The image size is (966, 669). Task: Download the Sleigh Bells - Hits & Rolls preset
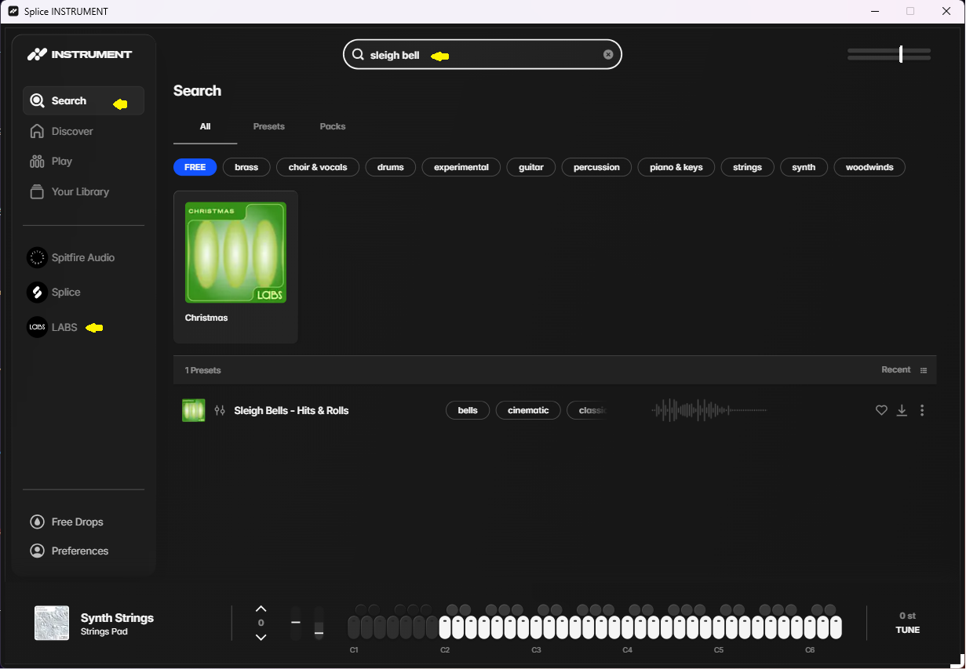pyautogui.click(x=902, y=410)
